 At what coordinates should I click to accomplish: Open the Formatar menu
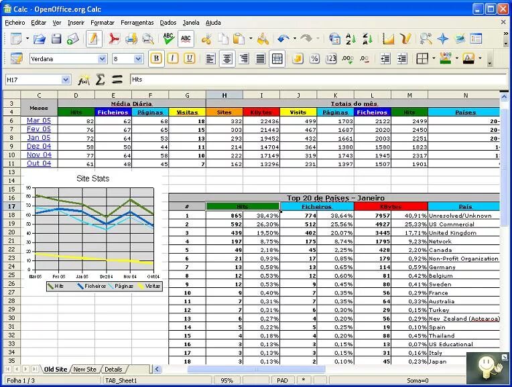coord(103,23)
